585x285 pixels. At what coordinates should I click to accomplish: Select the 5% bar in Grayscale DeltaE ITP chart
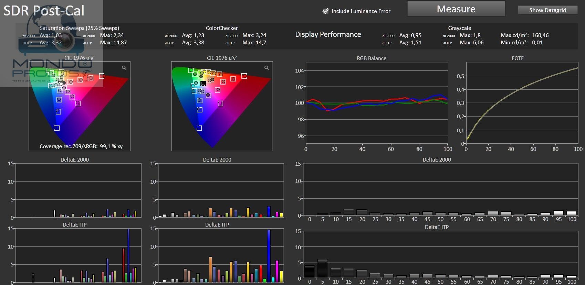coord(323,268)
